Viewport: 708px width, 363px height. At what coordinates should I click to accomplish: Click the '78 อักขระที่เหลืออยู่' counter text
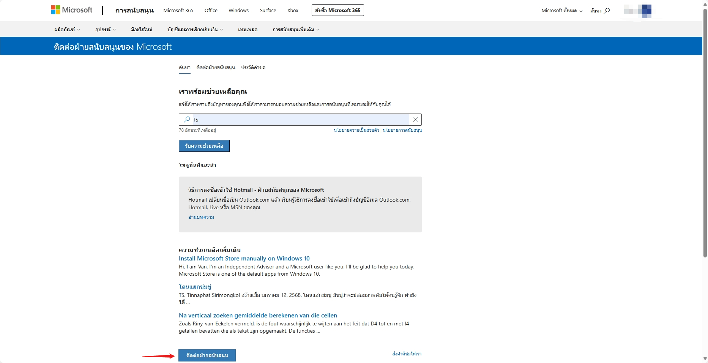click(197, 130)
